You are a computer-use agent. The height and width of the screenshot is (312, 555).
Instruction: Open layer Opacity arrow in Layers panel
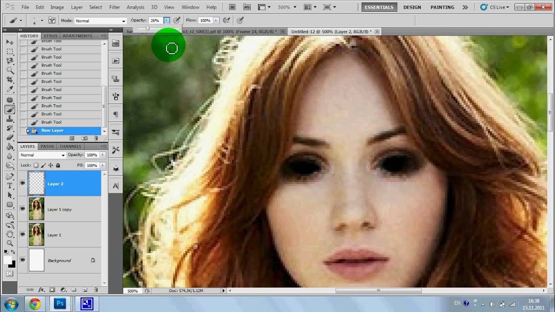point(103,155)
